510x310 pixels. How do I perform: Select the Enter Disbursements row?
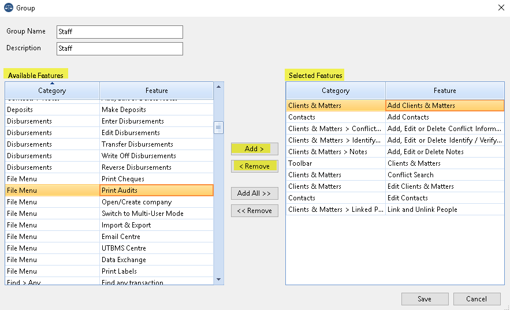(x=109, y=121)
